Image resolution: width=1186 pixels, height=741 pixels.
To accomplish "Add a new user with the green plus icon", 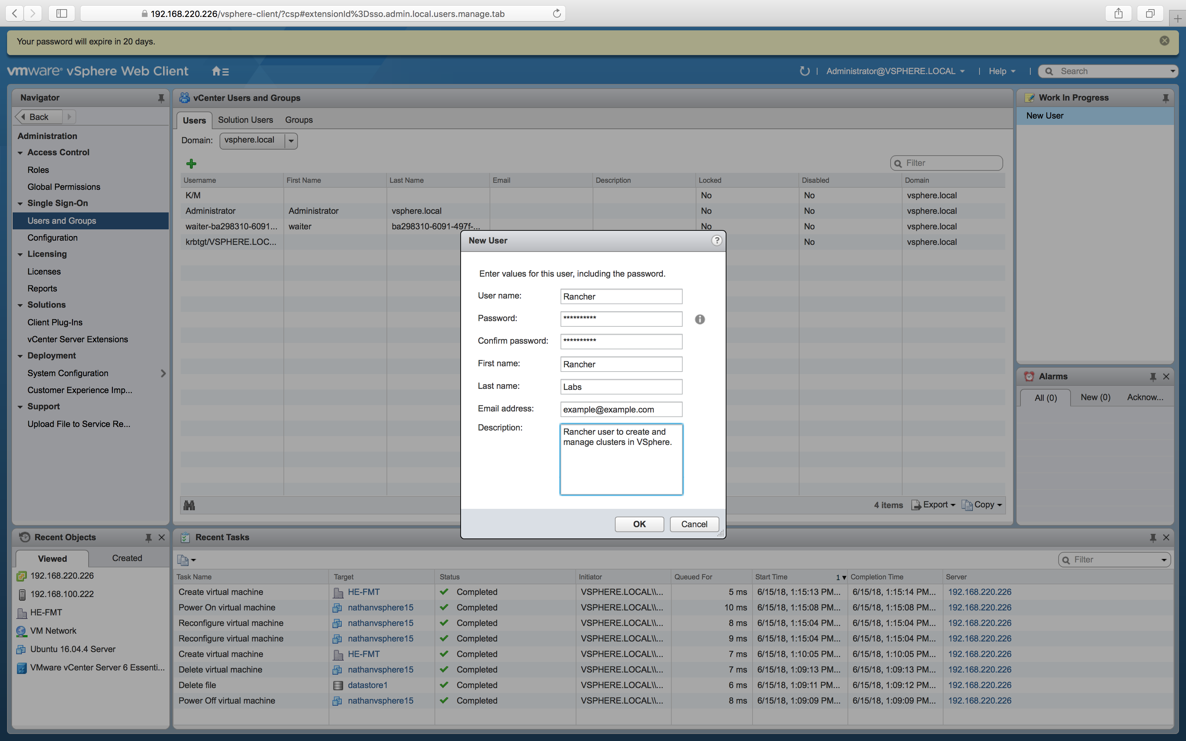I will 192,163.
